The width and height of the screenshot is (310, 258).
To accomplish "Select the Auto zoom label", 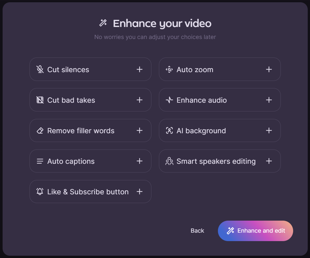I will (x=195, y=70).
